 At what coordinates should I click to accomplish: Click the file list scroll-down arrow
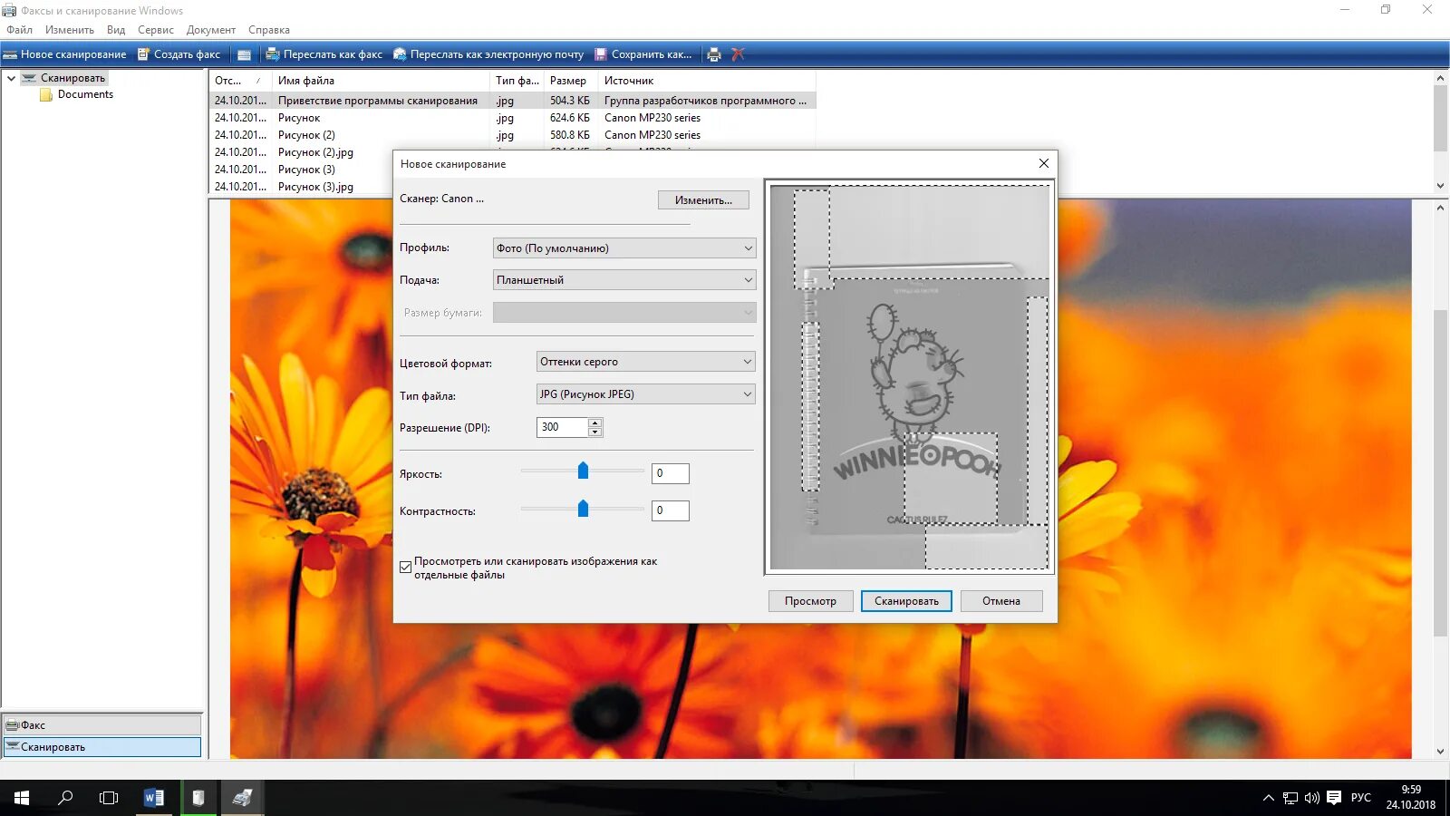[1440, 186]
